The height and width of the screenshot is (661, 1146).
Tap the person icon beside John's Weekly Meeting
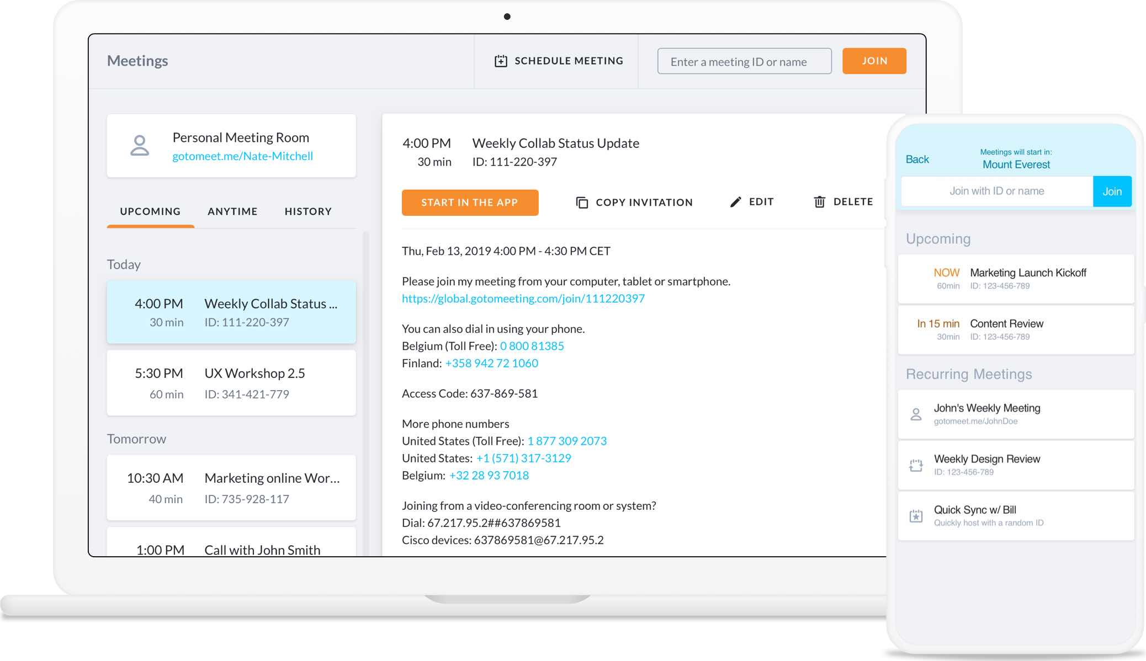[x=917, y=414]
